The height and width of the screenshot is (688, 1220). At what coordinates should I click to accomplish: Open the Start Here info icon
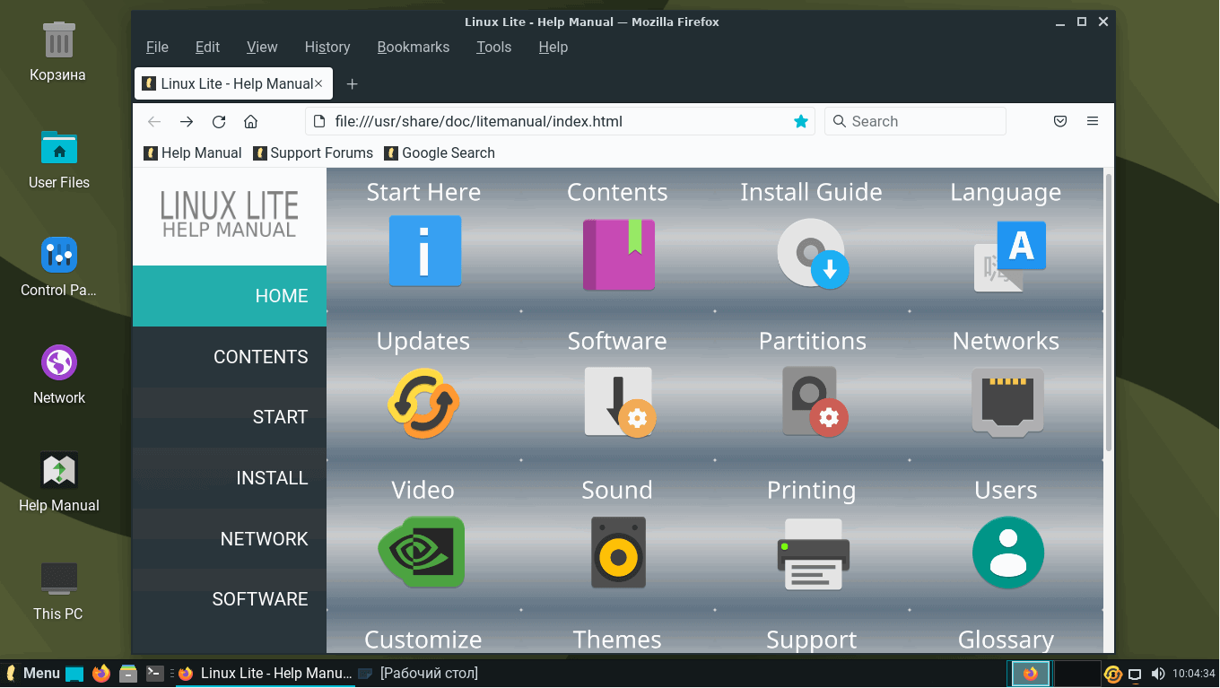pos(424,251)
